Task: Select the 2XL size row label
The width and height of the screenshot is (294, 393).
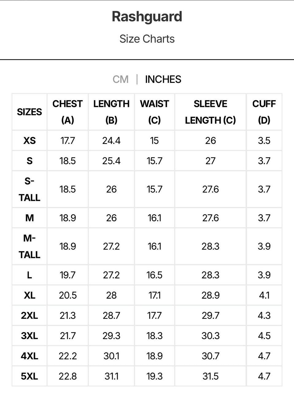Action: [x=29, y=316]
